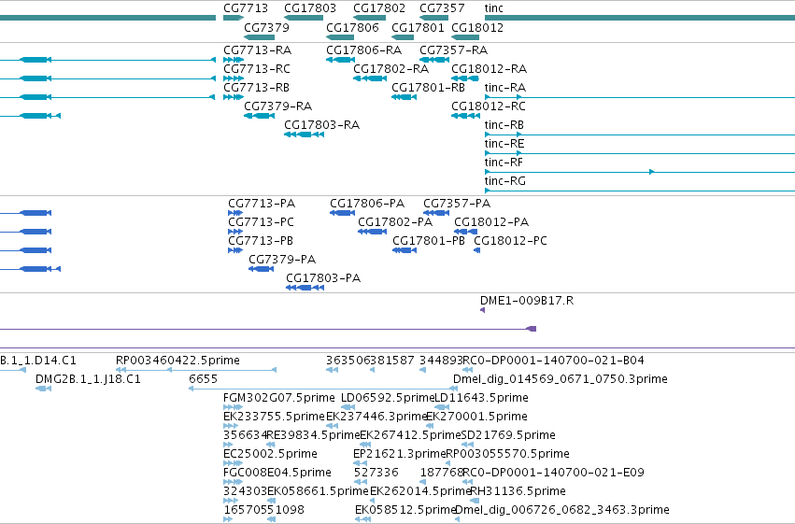Click the CG17802 gene arrow
795x524 pixels.
(x=370, y=18)
